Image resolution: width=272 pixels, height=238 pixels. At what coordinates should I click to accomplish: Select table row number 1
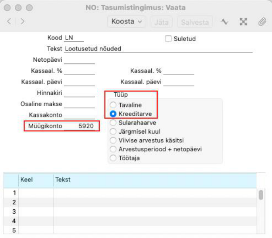click(x=130, y=193)
